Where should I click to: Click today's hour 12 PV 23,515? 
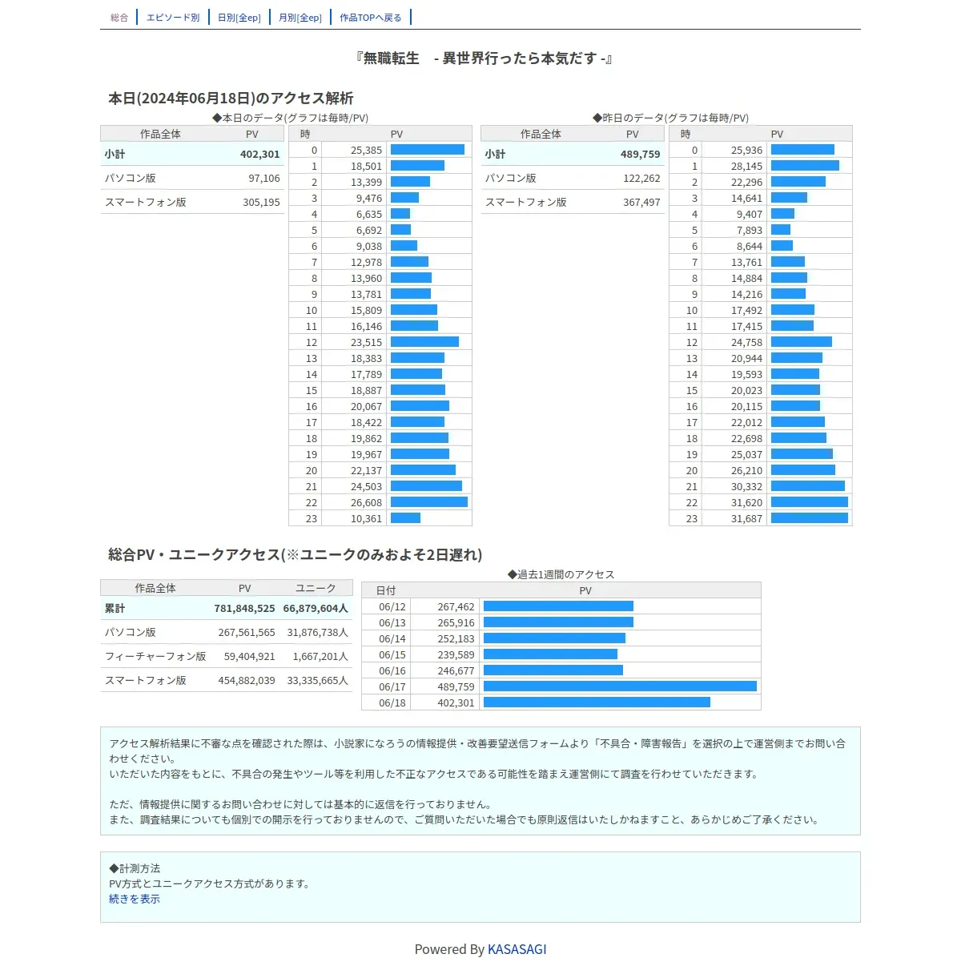pyautogui.click(x=367, y=342)
